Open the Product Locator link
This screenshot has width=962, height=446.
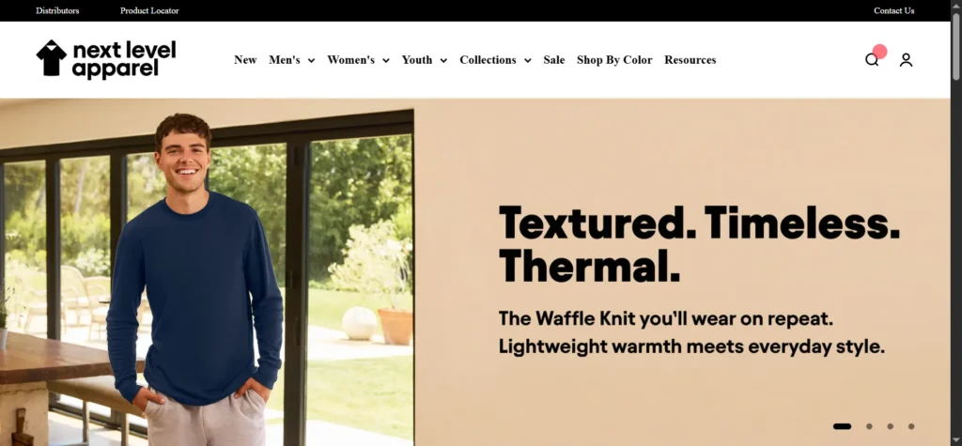(x=149, y=10)
